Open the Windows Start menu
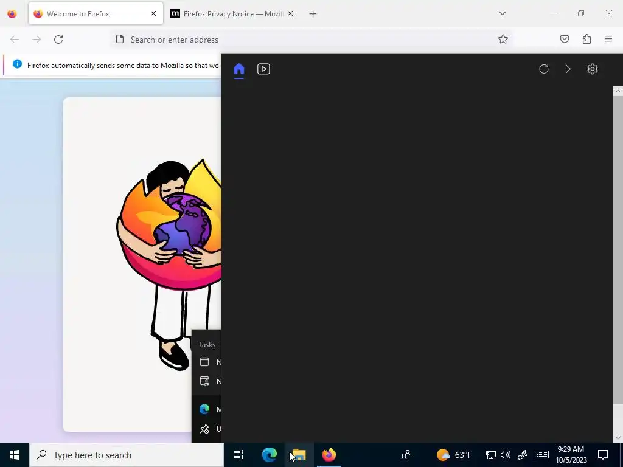623x467 pixels. (15, 455)
